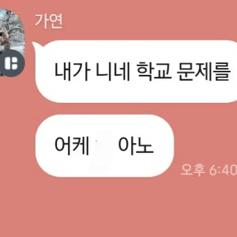This screenshot has width=237, height=237.
Task: Click the word 문제를 in first bubble
Action: [x=204, y=72]
